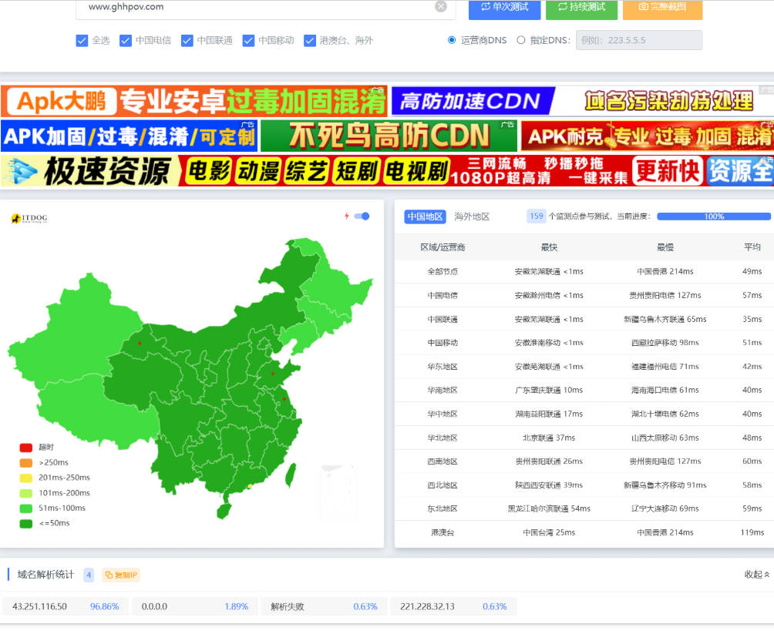774x634 pixels.
Task: Collapse the 域名解析统计 section via 收起
Action: point(756,575)
